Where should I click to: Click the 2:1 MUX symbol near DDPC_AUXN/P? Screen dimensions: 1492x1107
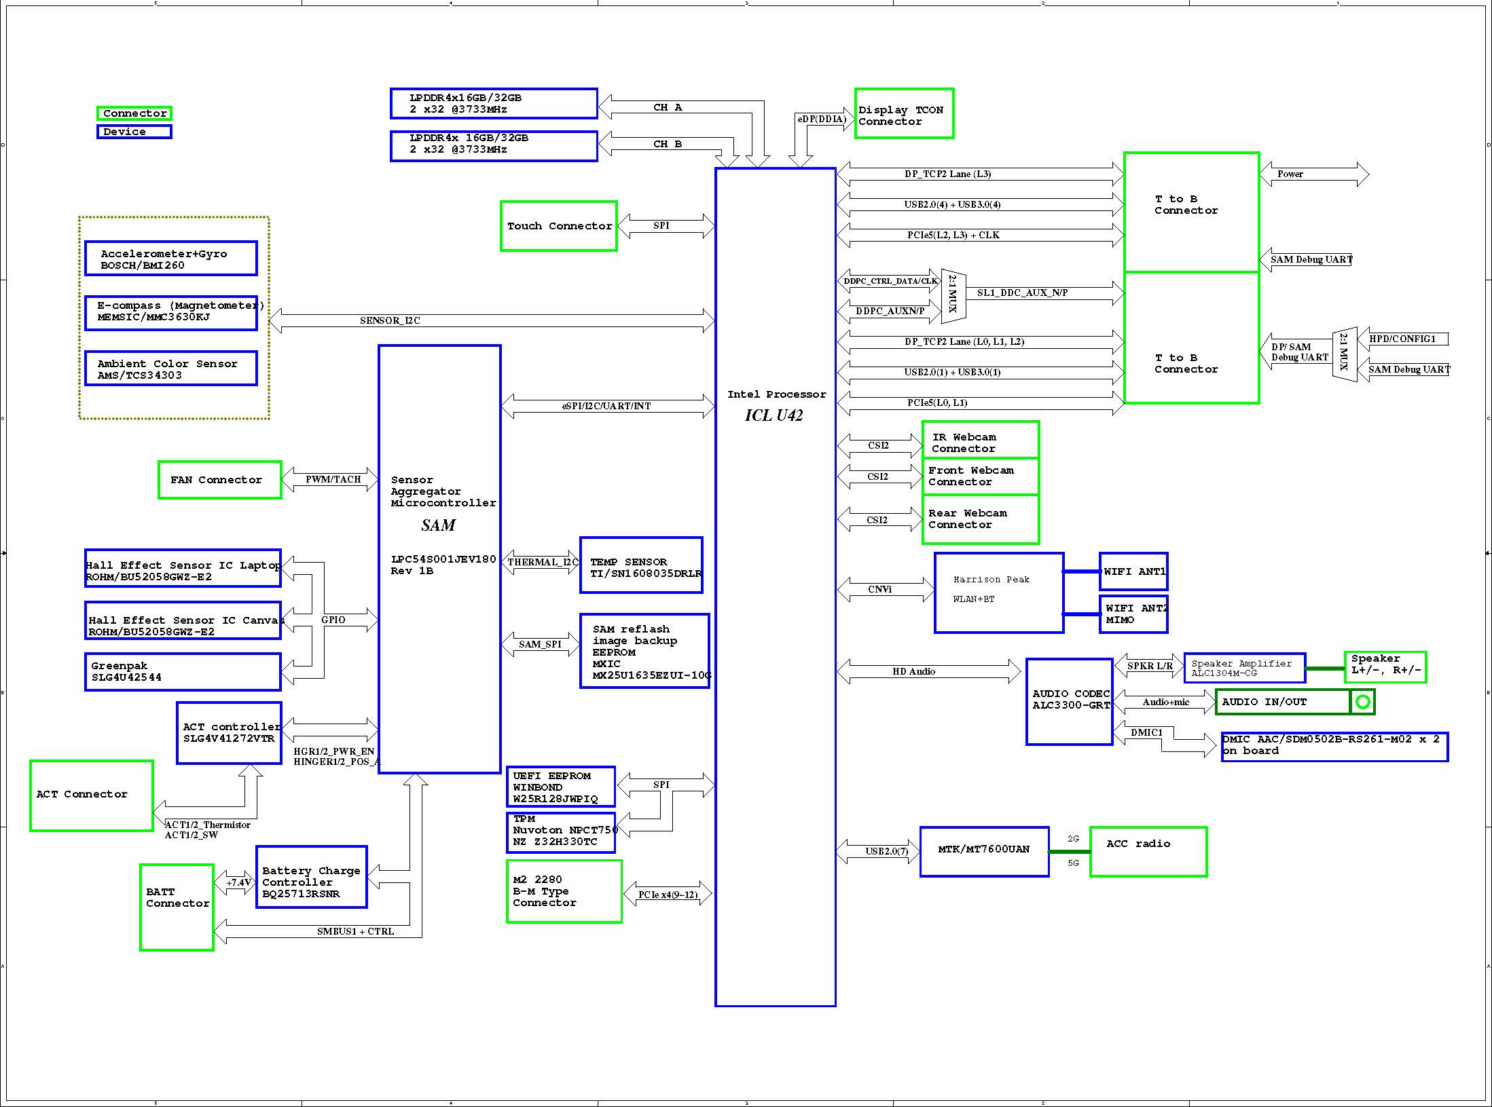coord(953,295)
